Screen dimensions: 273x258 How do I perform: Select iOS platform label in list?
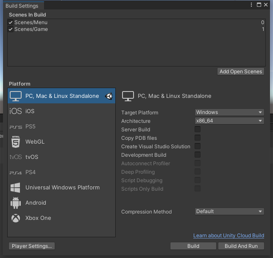coord(30,111)
